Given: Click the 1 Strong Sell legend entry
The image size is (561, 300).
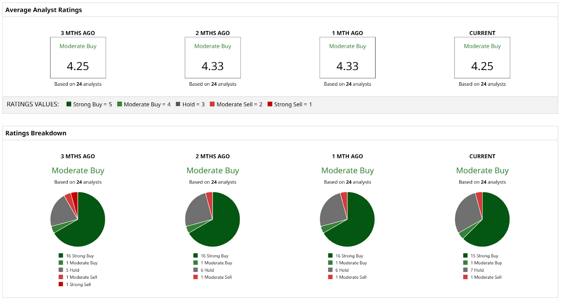Looking at the screenshot, I should pyautogui.click(x=75, y=285).
